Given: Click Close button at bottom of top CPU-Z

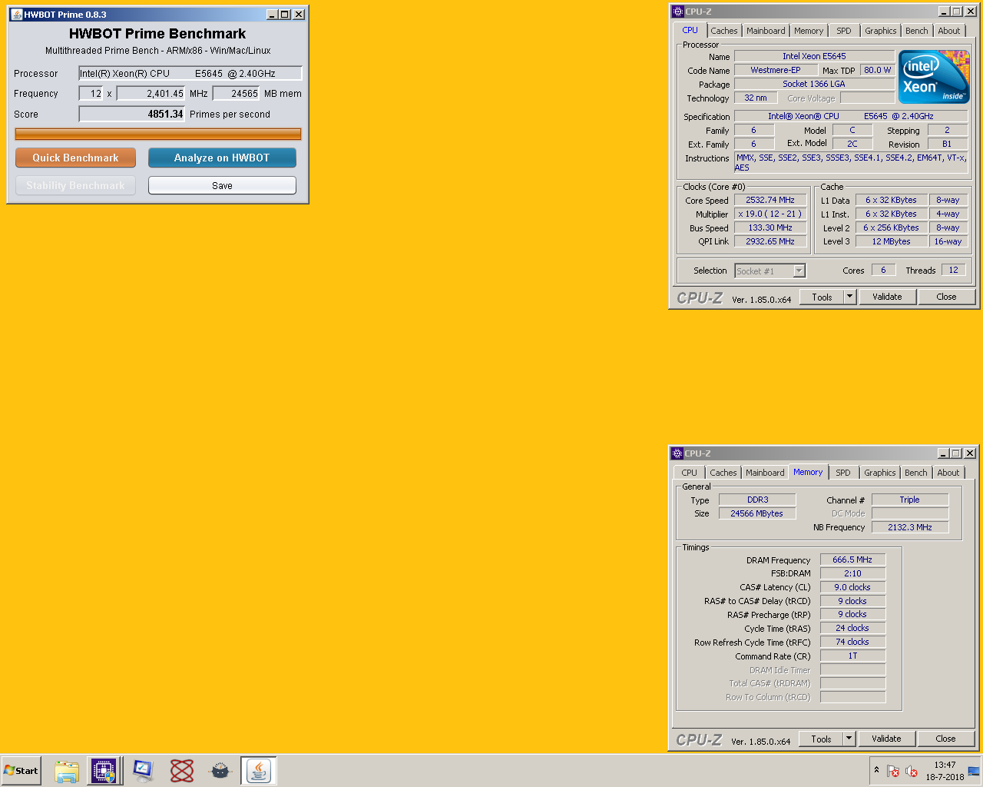Looking at the screenshot, I should (x=946, y=297).
